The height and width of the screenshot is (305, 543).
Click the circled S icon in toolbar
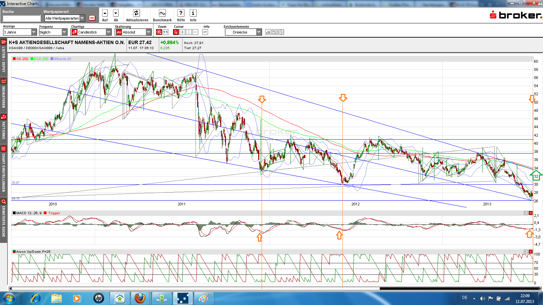pyautogui.click(x=281, y=32)
